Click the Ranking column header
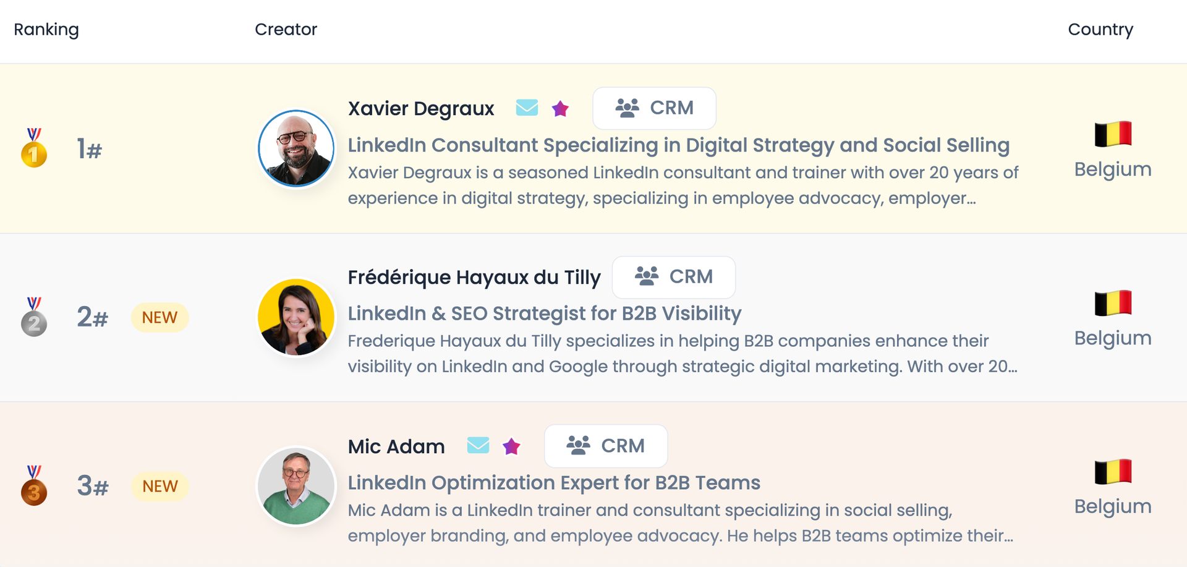This screenshot has height=567, width=1187. [x=46, y=29]
